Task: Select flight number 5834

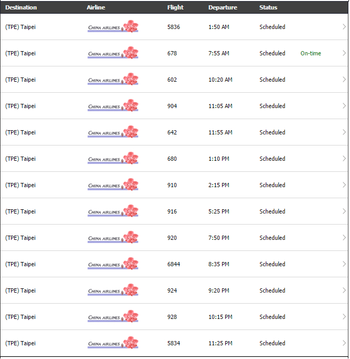Action: (x=174, y=343)
